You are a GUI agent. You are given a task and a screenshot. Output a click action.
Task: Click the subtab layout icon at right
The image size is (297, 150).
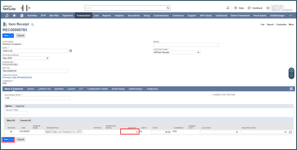pyautogui.click(x=291, y=89)
